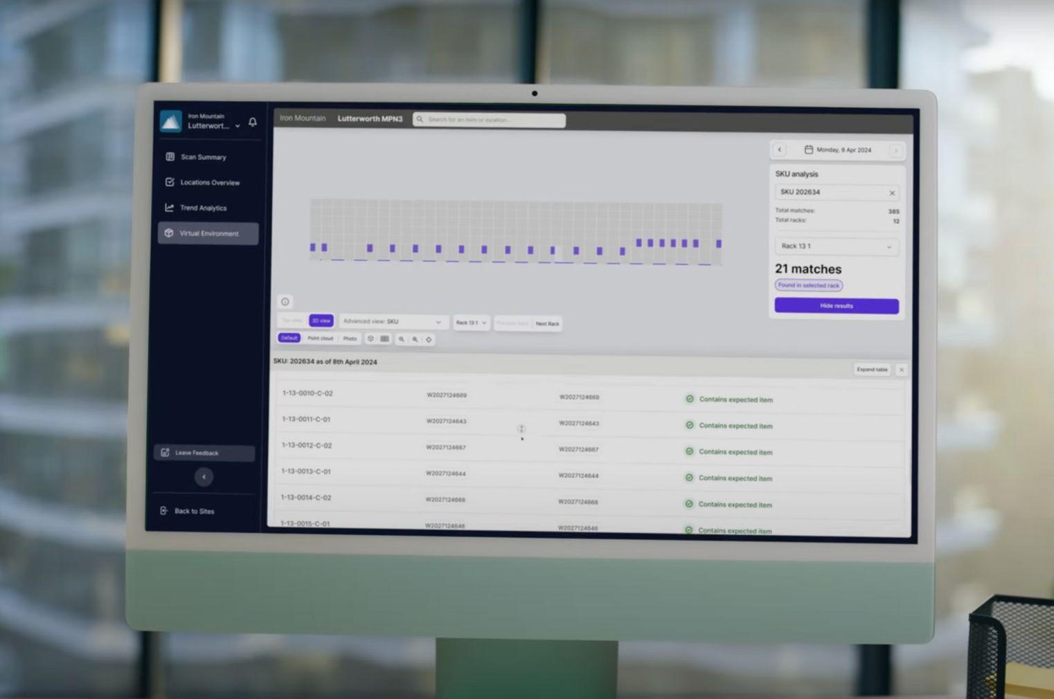Click the SKU: 202634 as of 8th April 2024 heading

coord(325,361)
